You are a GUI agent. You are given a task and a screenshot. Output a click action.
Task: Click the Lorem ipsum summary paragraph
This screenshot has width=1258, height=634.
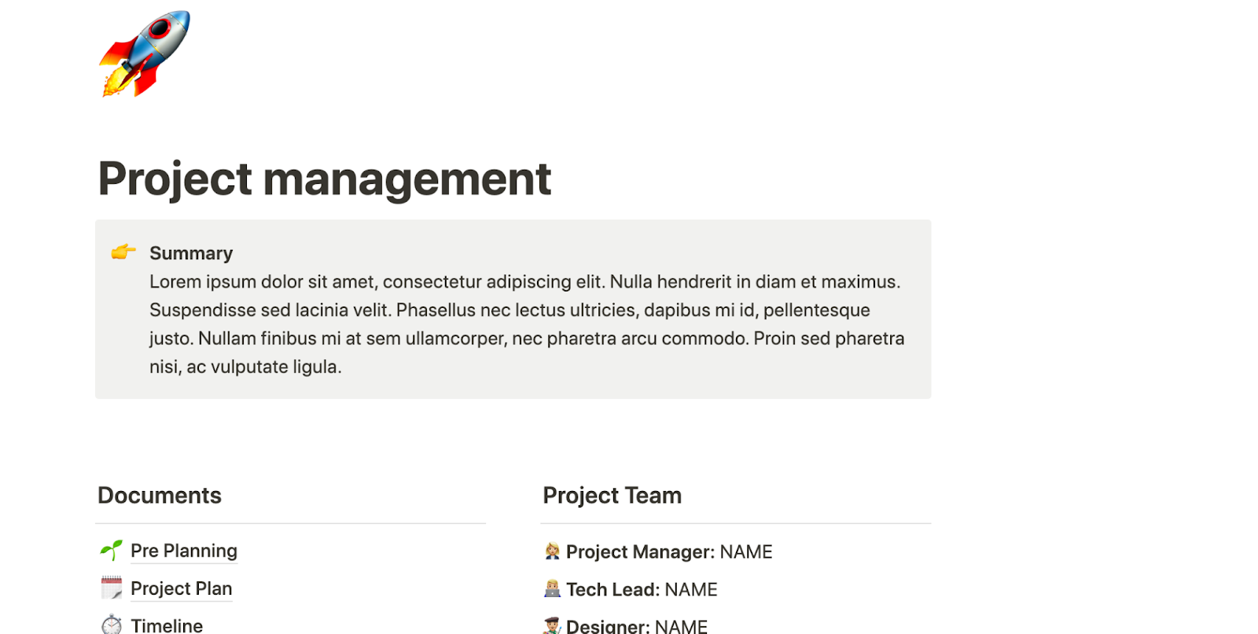[525, 324]
